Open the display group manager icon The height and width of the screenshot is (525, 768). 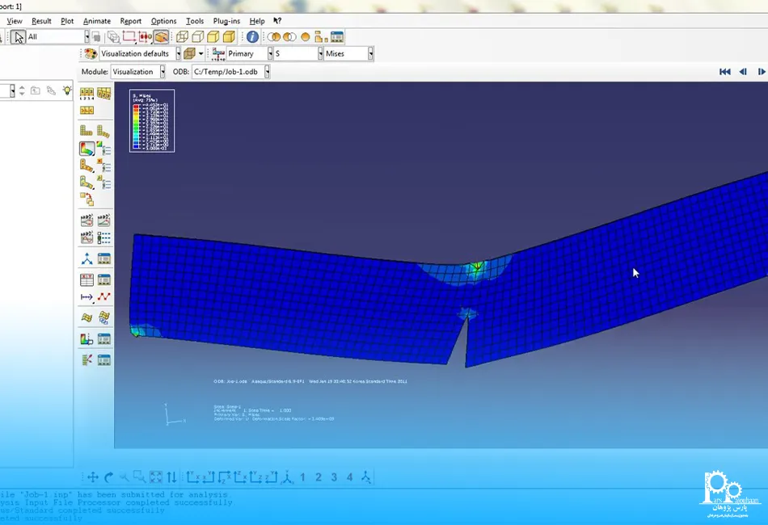[x=336, y=36]
